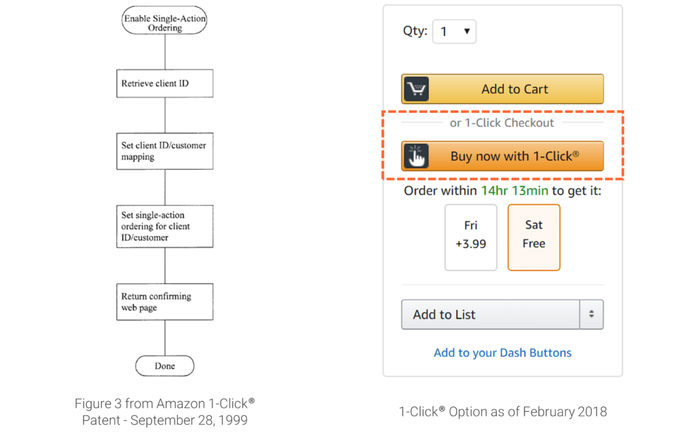Open the Add to your Dash Buttons link
697x446 pixels.
(502, 353)
